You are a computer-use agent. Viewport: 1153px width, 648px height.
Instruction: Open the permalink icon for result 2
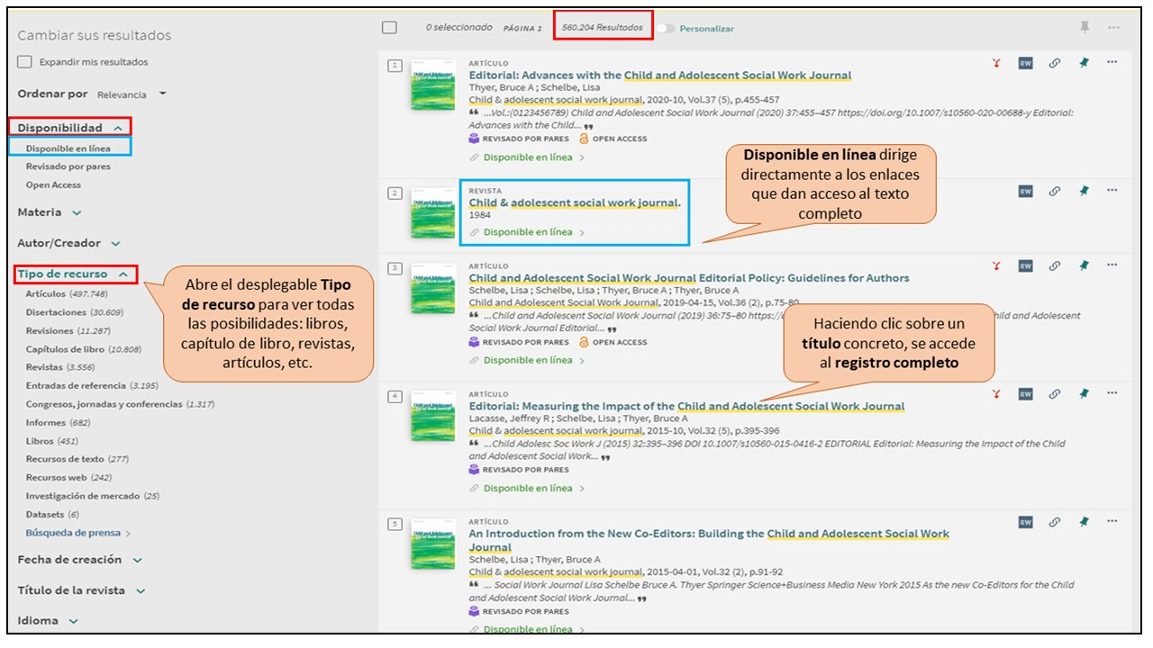coord(1054,191)
